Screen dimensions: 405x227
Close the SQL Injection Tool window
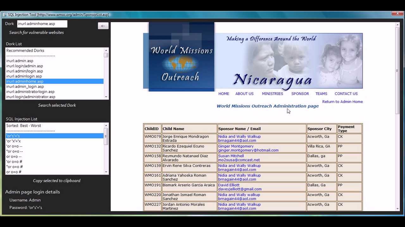coord(397,14)
